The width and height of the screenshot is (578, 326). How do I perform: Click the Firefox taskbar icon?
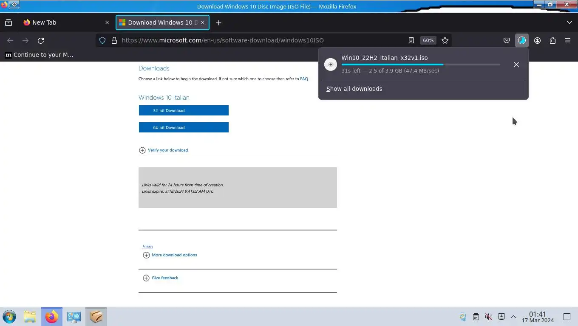pos(52,317)
